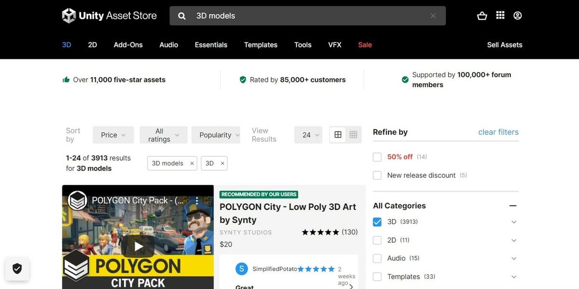This screenshot has width=579, height=289.
Task: Open the apps grid icon in header
Action: point(500,15)
